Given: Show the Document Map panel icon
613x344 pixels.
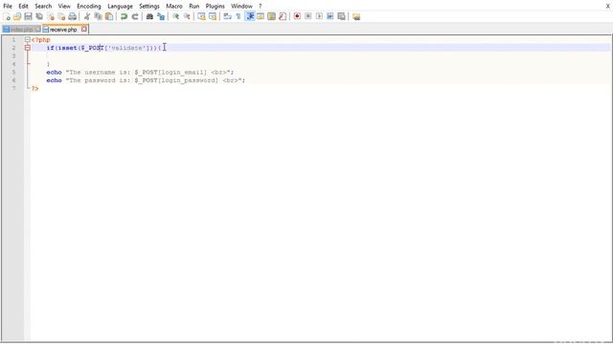Looking at the screenshot, I should [271, 16].
